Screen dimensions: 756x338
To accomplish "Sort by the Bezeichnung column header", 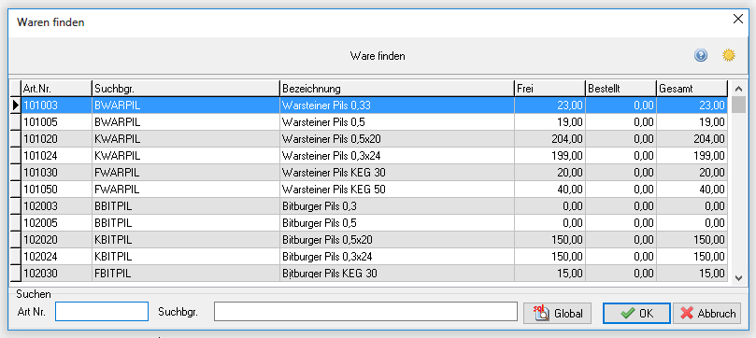I will (x=397, y=89).
